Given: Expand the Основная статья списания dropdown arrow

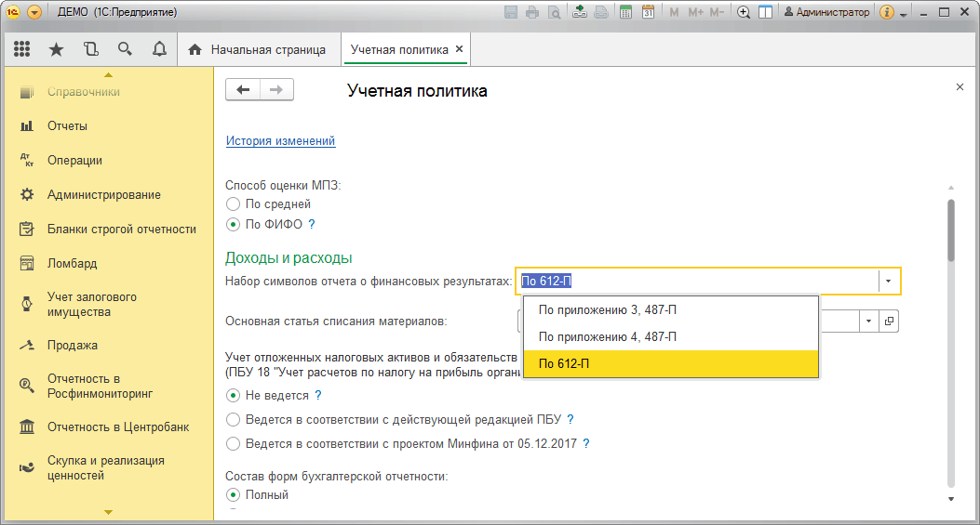Looking at the screenshot, I should (x=868, y=322).
